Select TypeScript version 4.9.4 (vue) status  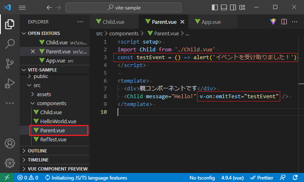tap(232, 177)
